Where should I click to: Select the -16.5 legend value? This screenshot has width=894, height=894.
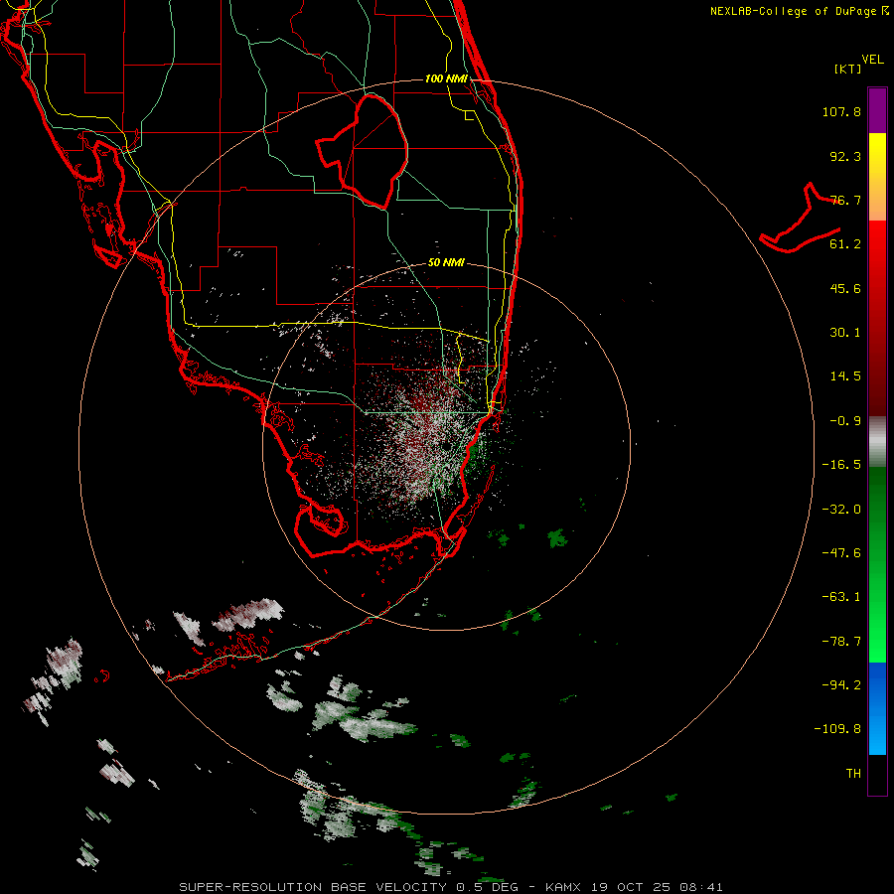(x=841, y=465)
